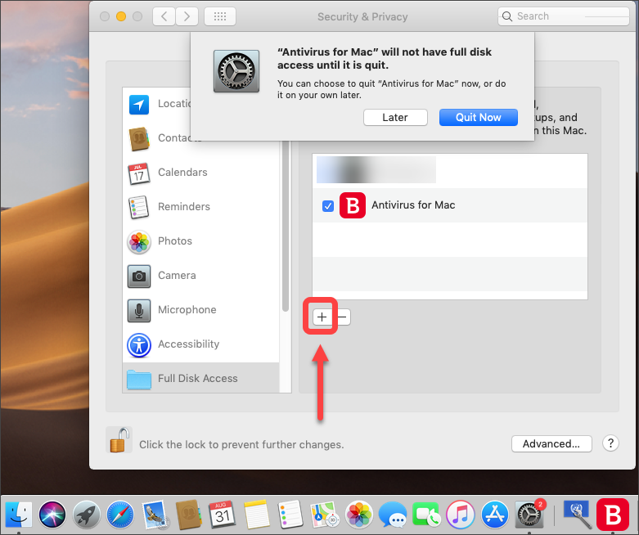Select the Microphone icon in the privacy list
This screenshot has height=535, width=639.
(x=139, y=311)
